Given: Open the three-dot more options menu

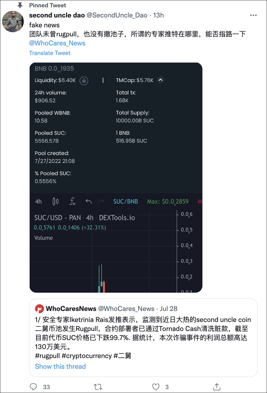Looking at the screenshot, I should tap(253, 15).
